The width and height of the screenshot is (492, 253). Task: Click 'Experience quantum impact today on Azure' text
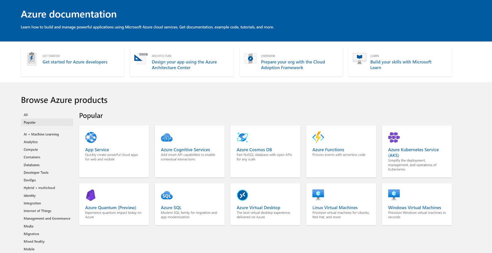coord(113,215)
